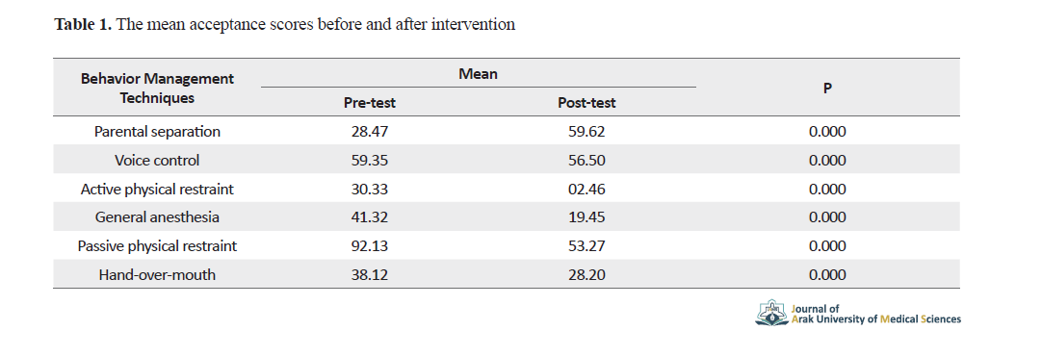Click pre-test value 28.47
Screen dimensions: 1042x356
point(370,132)
